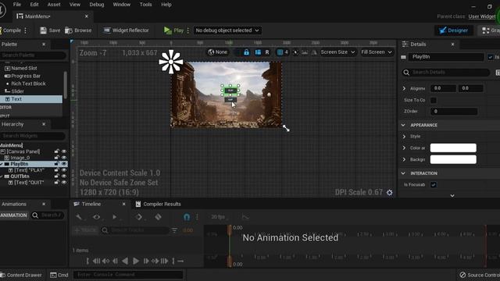Collapse the PlayBtn tree node

pos(2,164)
